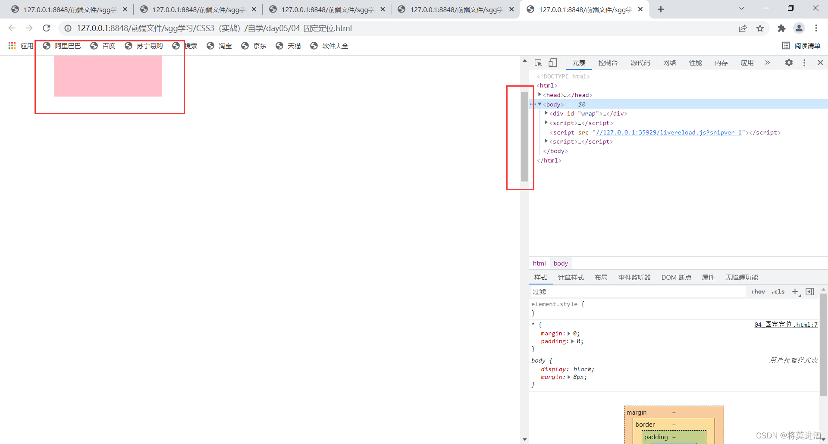Open the 苏宁易购 bookmark
828x444 pixels.
pyautogui.click(x=144, y=46)
